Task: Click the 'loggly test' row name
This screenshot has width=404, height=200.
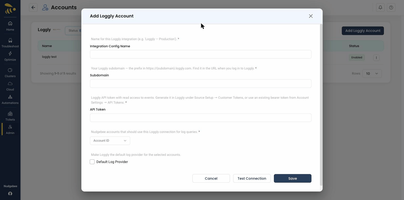Action: pyautogui.click(x=49, y=57)
